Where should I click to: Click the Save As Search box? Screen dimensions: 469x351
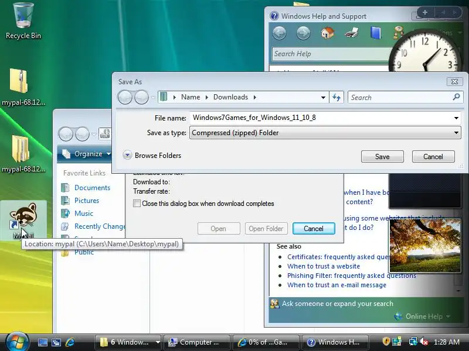(401, 97)
